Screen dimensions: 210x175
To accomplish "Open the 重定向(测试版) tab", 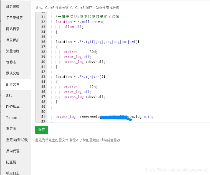I will (x=17, y=140).
